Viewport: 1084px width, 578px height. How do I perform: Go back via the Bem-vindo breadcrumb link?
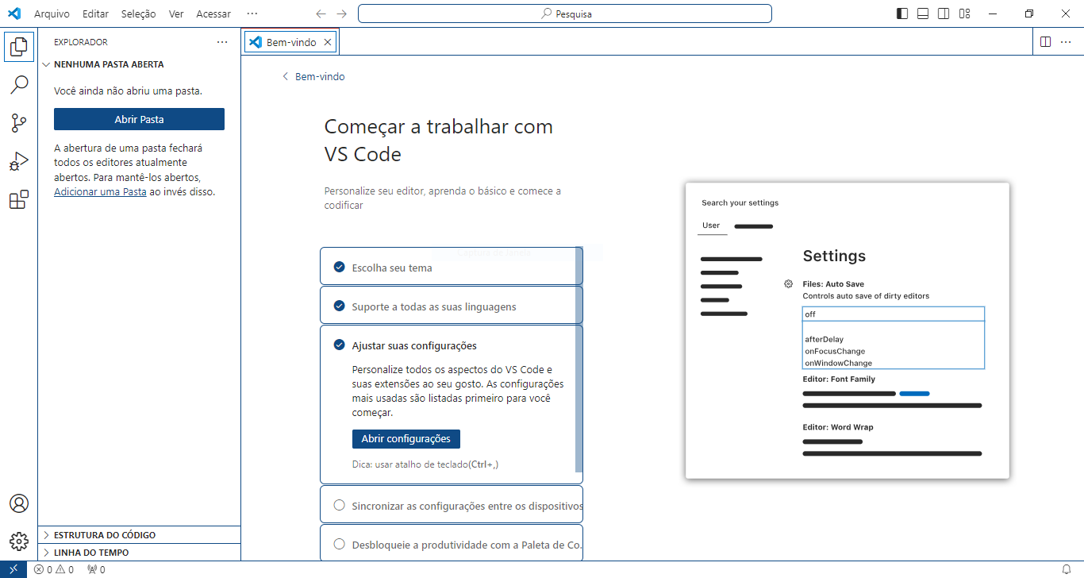pos(314,76)
